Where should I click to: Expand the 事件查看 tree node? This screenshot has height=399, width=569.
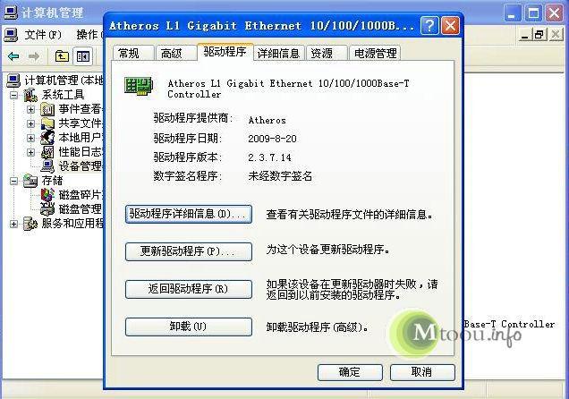[30, 109]
